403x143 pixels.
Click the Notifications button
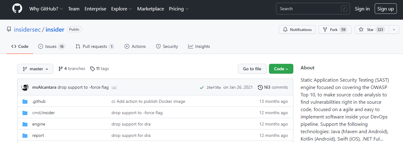point(297,29)
